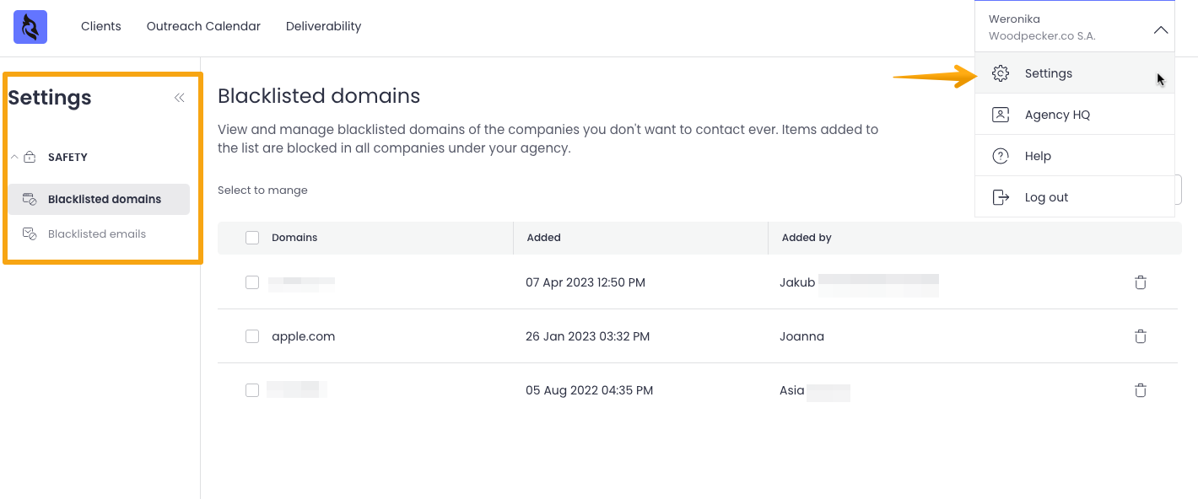This screenshot has height=499, width=1198.
Task: Check the apple.com domain checkbox
Action: pyautogui.click(x=252, y=336)
